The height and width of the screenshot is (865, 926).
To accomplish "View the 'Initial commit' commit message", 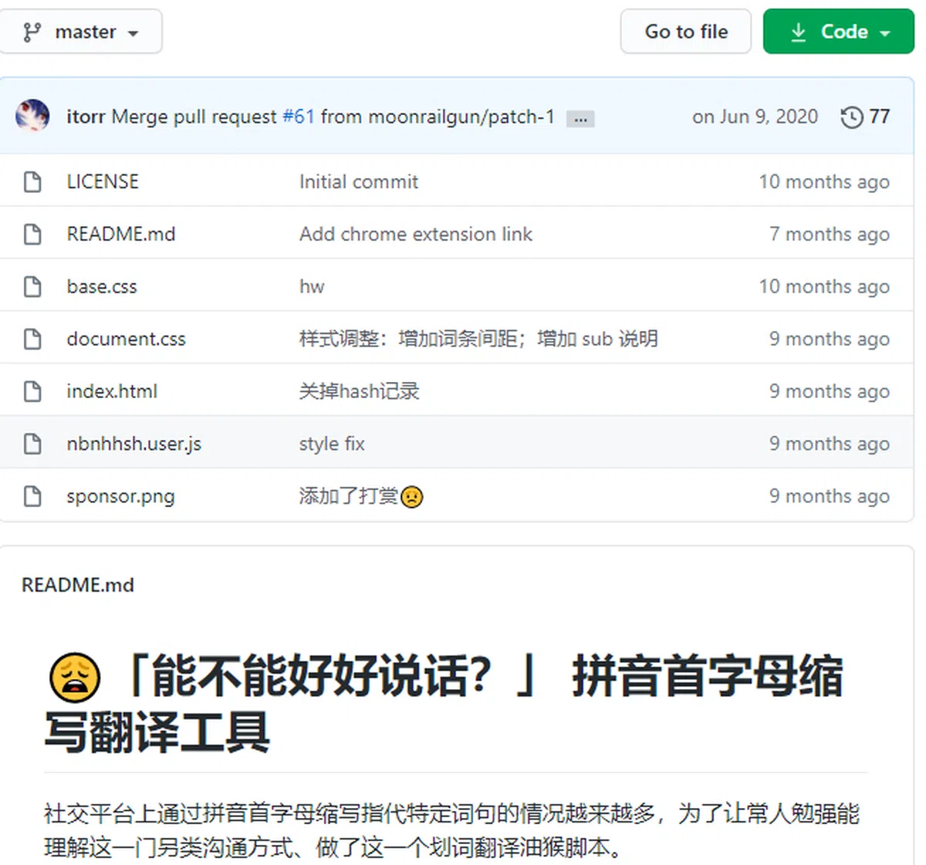I will [358, 182].
